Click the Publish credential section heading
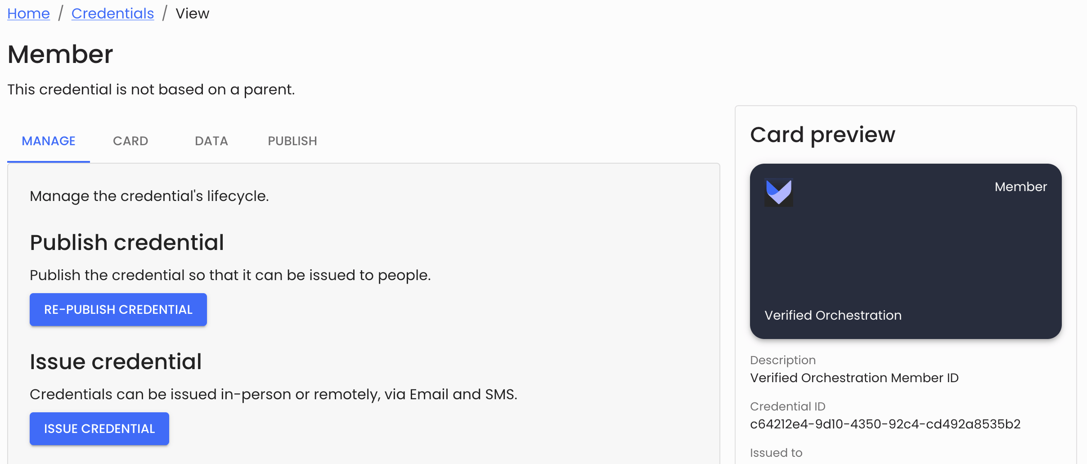Screen dimensions: 1087x464 coord(127,242)
